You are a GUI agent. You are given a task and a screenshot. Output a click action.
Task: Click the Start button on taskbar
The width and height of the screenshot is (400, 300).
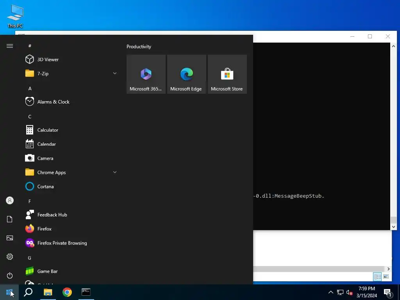pos(9,292)
